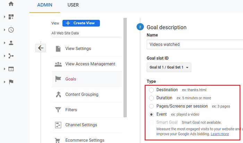Select the Destination goal type
Viewport: 243px width, 143px height.
(x=151, y=90)
